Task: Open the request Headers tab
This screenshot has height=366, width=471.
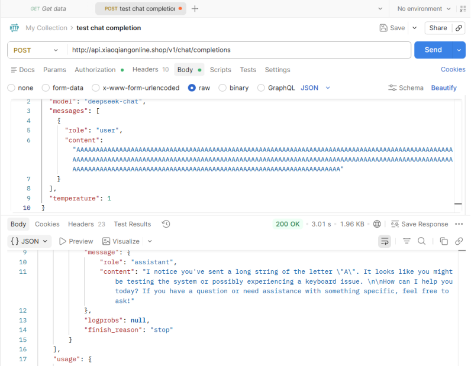Action: tap(150, 69)
